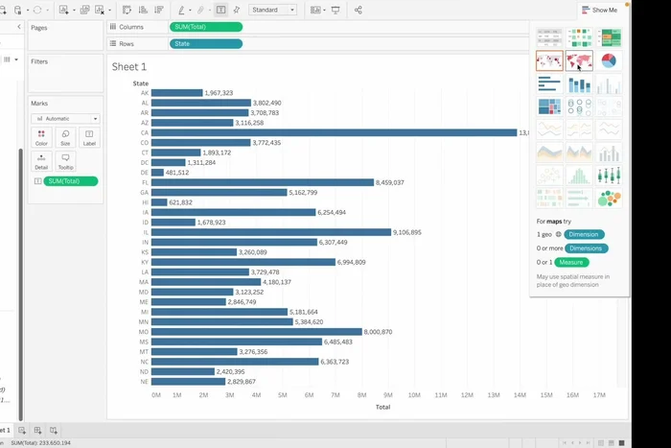671x448 pixels.
Task: Click the Detail card in Marks
Action: (41, 161)
